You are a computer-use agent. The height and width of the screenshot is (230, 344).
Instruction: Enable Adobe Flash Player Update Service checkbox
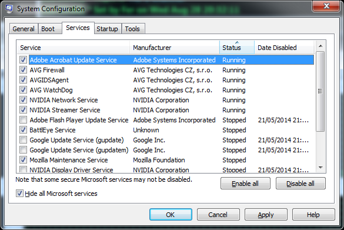(x=24, y=120)
